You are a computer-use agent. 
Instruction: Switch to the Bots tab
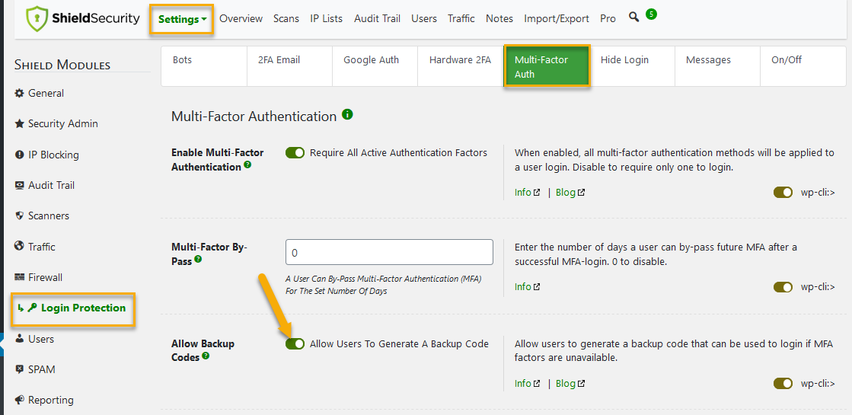click(x=204, y=66)
